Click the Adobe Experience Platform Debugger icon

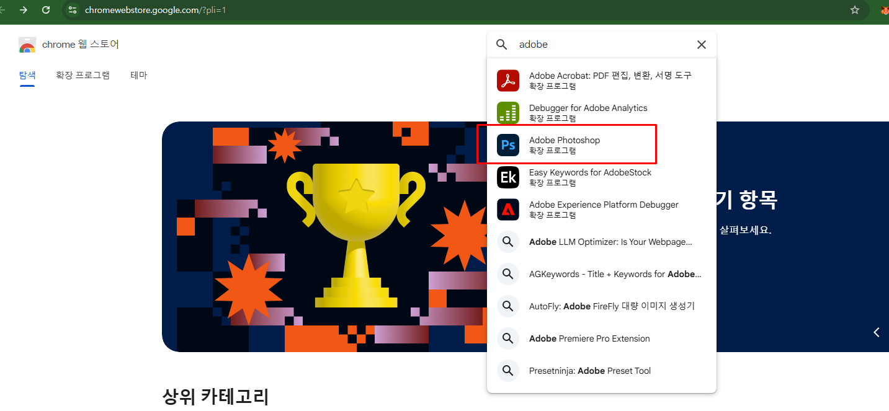508,210
